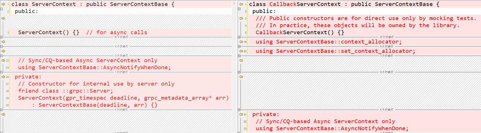Screen dimensions: 481x133
Task: Copy right CallbackServerContext class line to left
Action: click(x=241, y=4)
